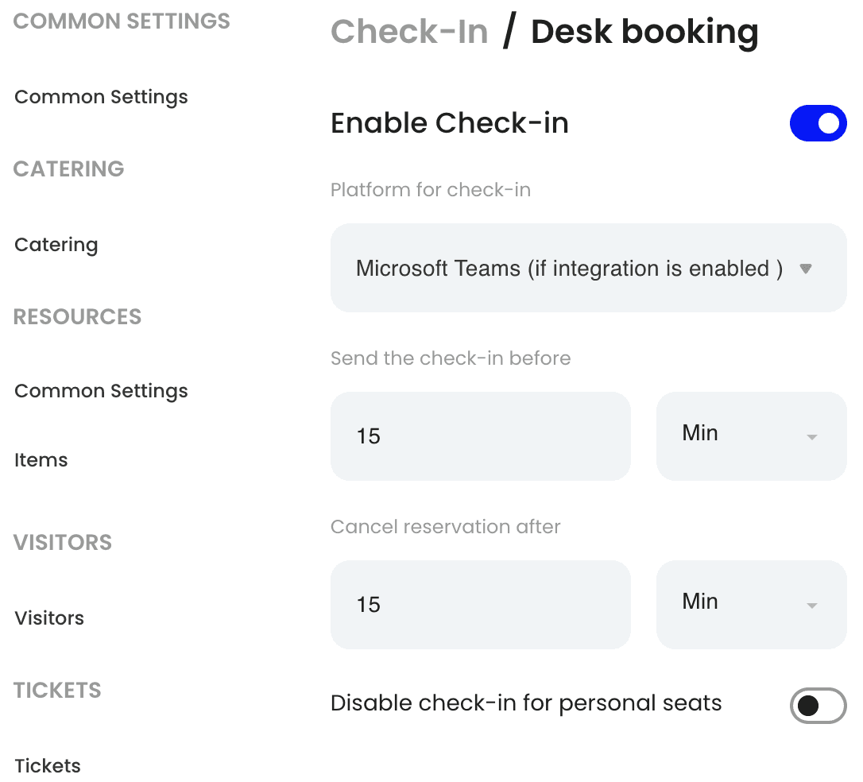Open Common Settings under the RESOURCES heading

pos(101,391)
